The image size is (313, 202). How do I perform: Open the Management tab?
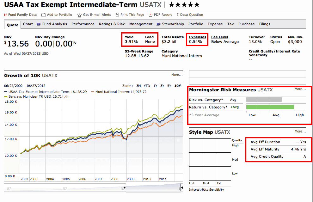point(141,24)
